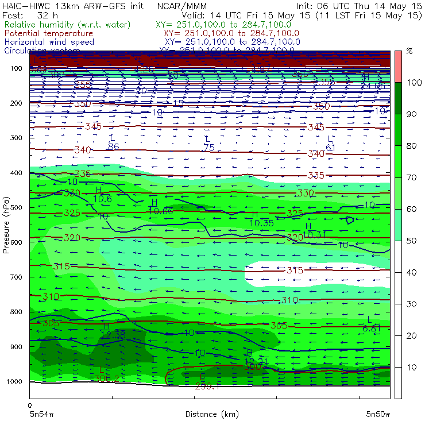Click the '90' colorbar tick label
The width and height of the screenshot is (425, 425).
[411, 114]
